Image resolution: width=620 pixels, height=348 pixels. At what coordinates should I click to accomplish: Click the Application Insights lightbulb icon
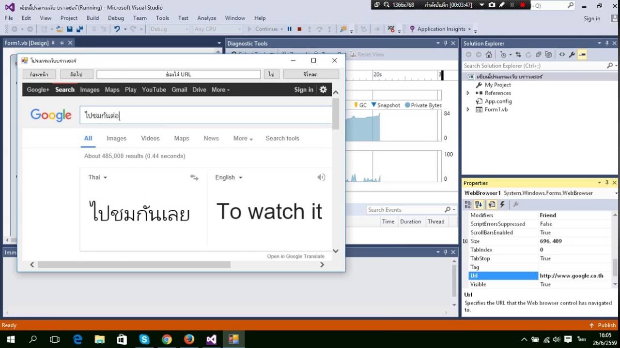412,29
